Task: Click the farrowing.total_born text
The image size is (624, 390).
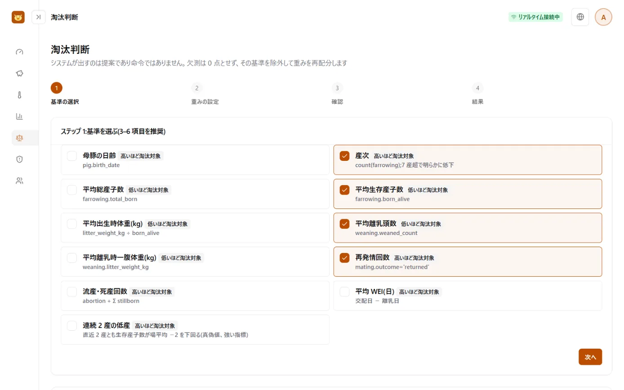Action: tap(110, 199)
